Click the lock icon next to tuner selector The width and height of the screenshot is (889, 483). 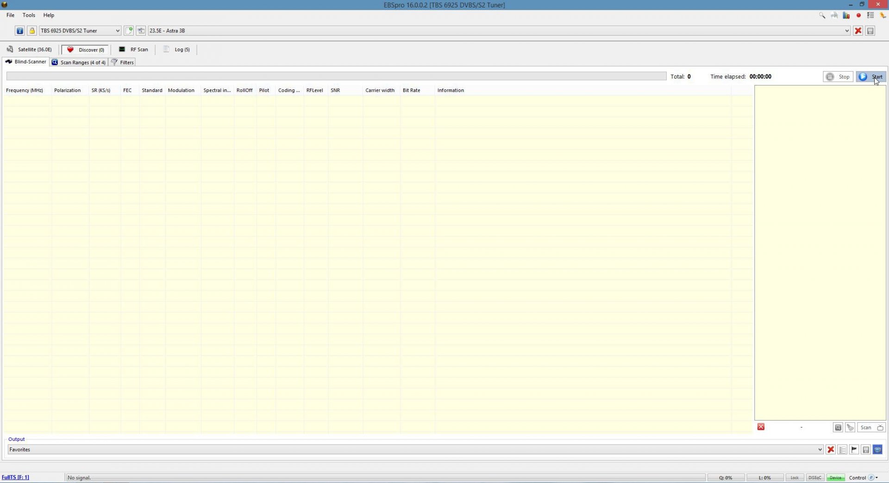[32, 31]
